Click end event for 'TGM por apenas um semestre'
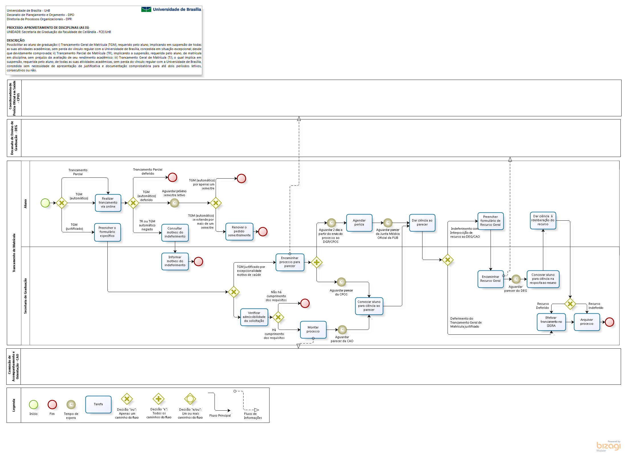This screenshot has height=455, width=627. pos(241,178)
